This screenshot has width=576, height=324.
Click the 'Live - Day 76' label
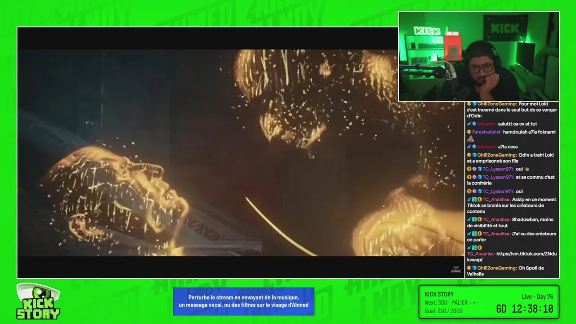tap(537, 297)
